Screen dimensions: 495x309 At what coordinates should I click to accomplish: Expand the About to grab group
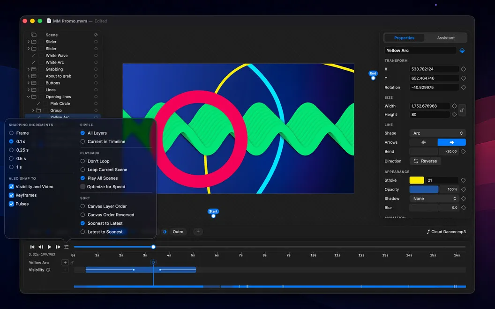coord(29,76)
